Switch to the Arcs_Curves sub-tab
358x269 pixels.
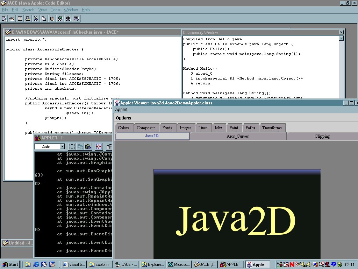coord(238,136)
